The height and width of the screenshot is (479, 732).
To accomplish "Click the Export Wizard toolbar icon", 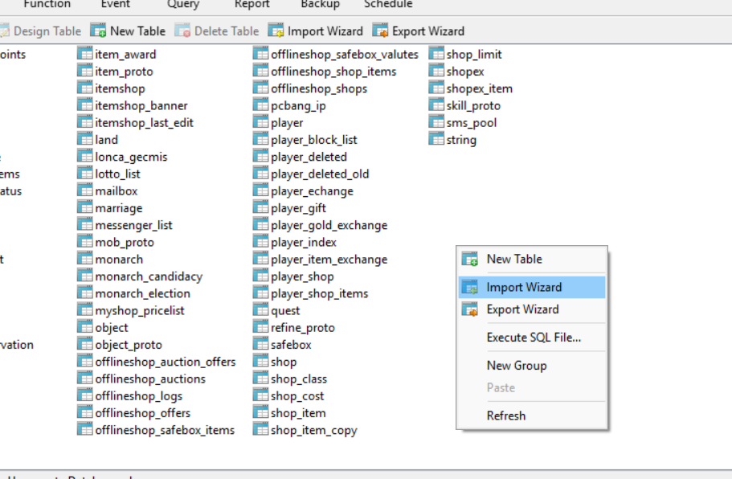I will tap(380, 31).
